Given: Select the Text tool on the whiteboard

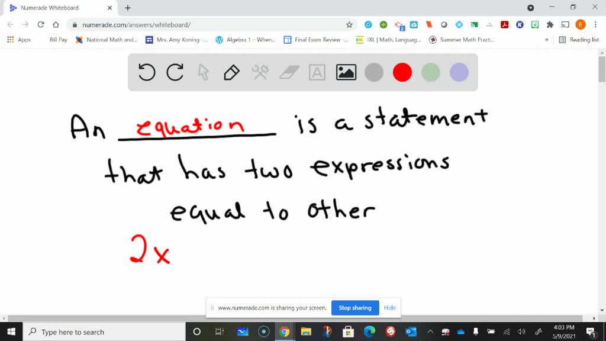Looking at the screenshot, I should (x=317, y=72).
